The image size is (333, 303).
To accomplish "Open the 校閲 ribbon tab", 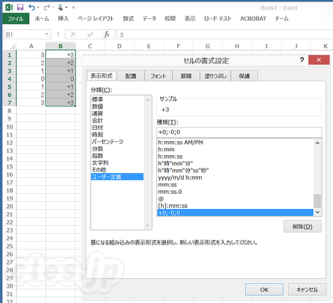I will 170,19.
